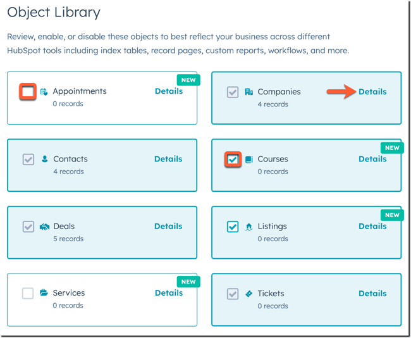Viewport: 411px width, 338px height.
Task: Select the Listings label text
Action: pos(272,227)
